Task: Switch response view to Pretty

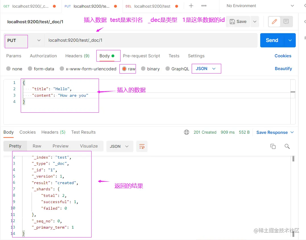Action: point(15,146)
